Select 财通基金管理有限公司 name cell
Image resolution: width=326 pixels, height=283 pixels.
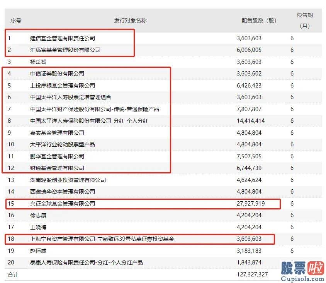(57, 168)
